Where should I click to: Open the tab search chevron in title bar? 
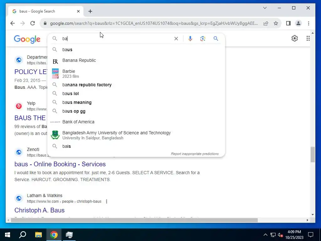pos(265,8)
